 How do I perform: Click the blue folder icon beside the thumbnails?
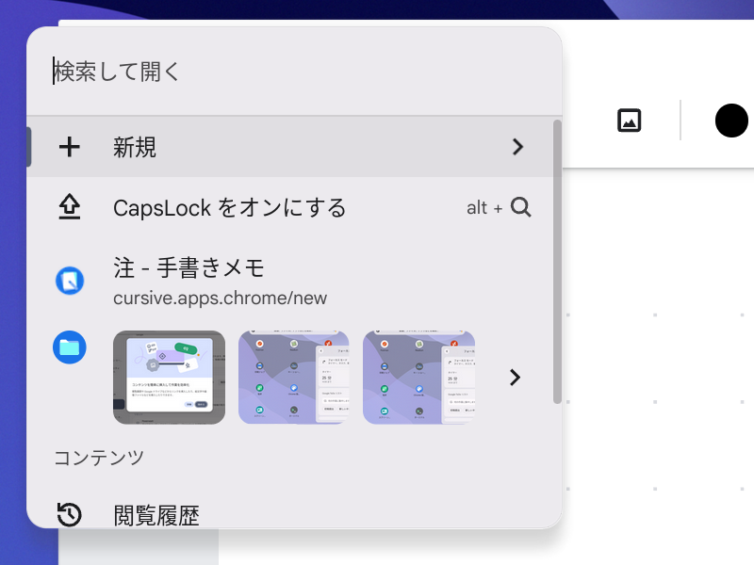point(70,347)
